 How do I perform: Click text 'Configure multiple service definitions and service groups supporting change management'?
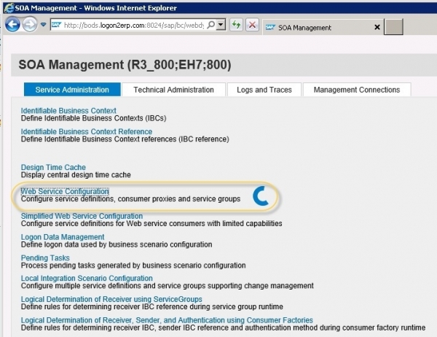[x=168, y=286]
